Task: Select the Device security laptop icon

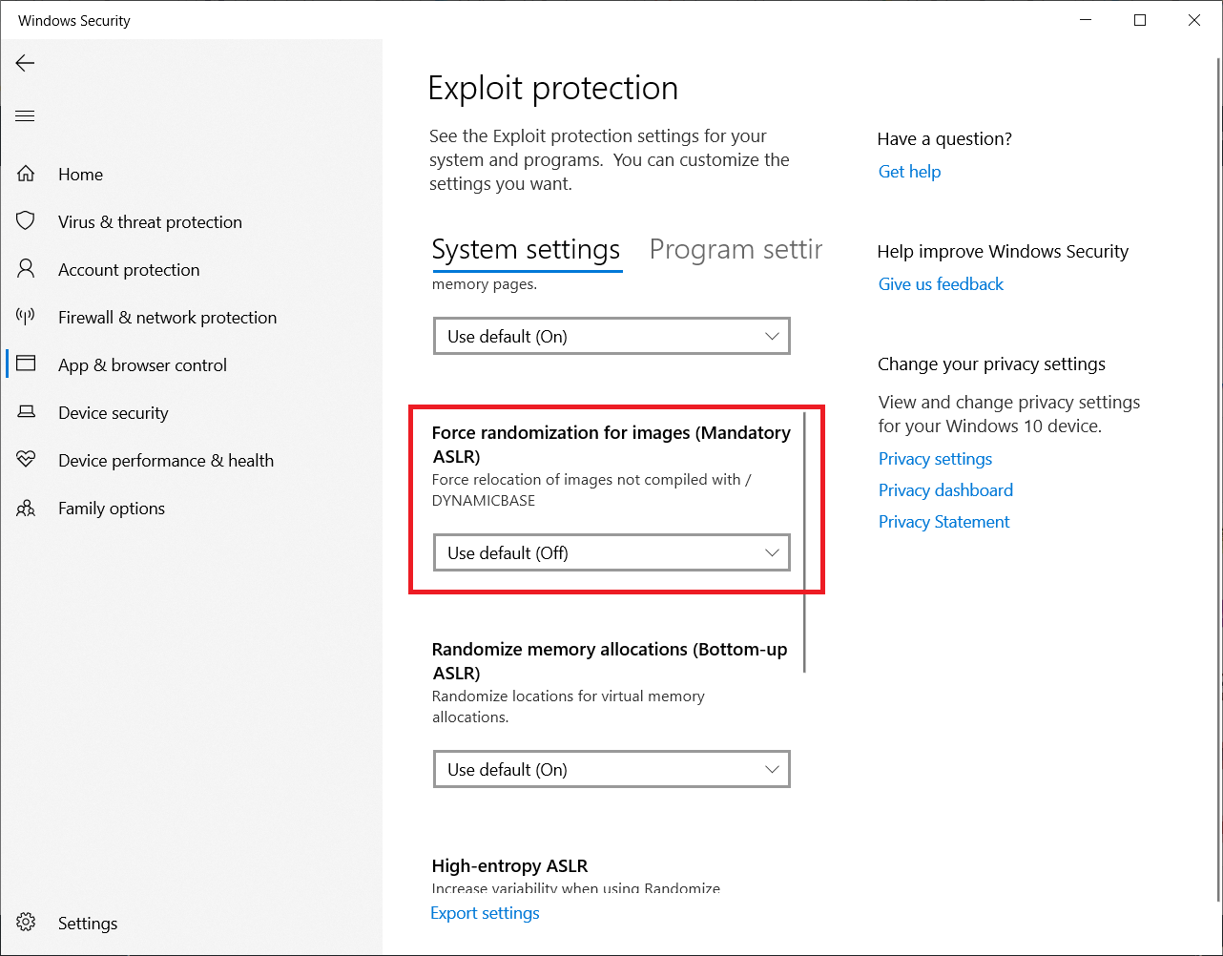Action: coord(26,412)
